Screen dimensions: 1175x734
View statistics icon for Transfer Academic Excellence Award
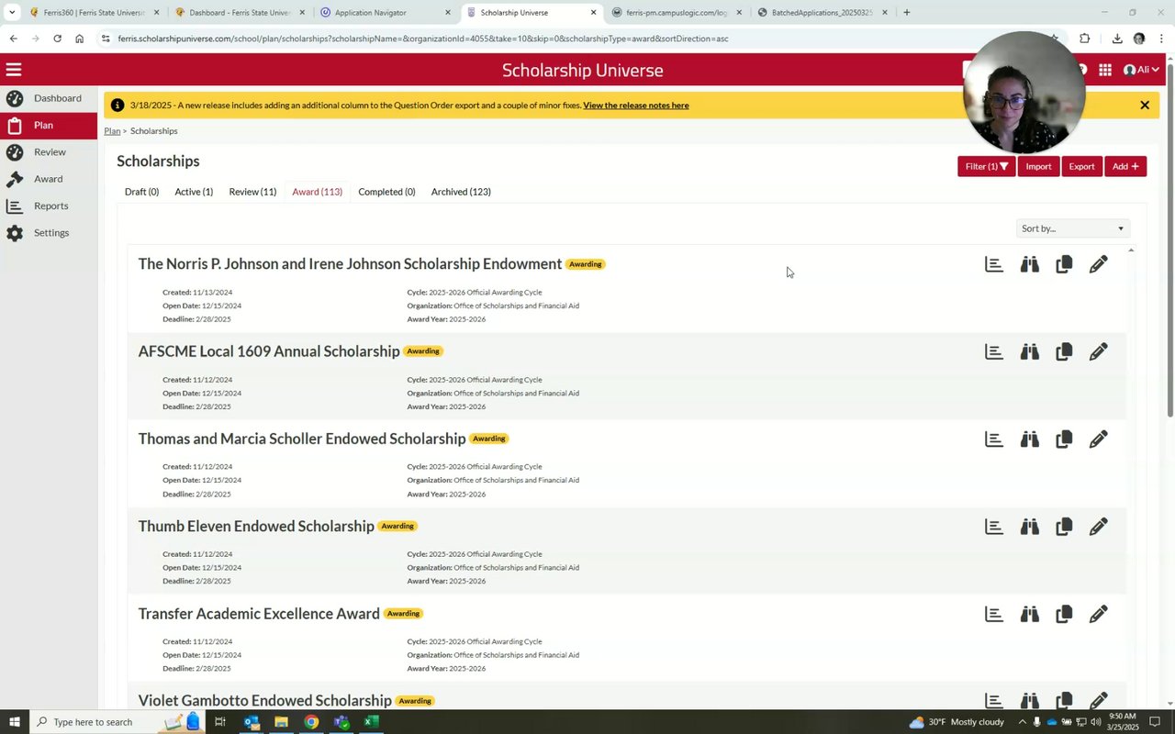994,614
